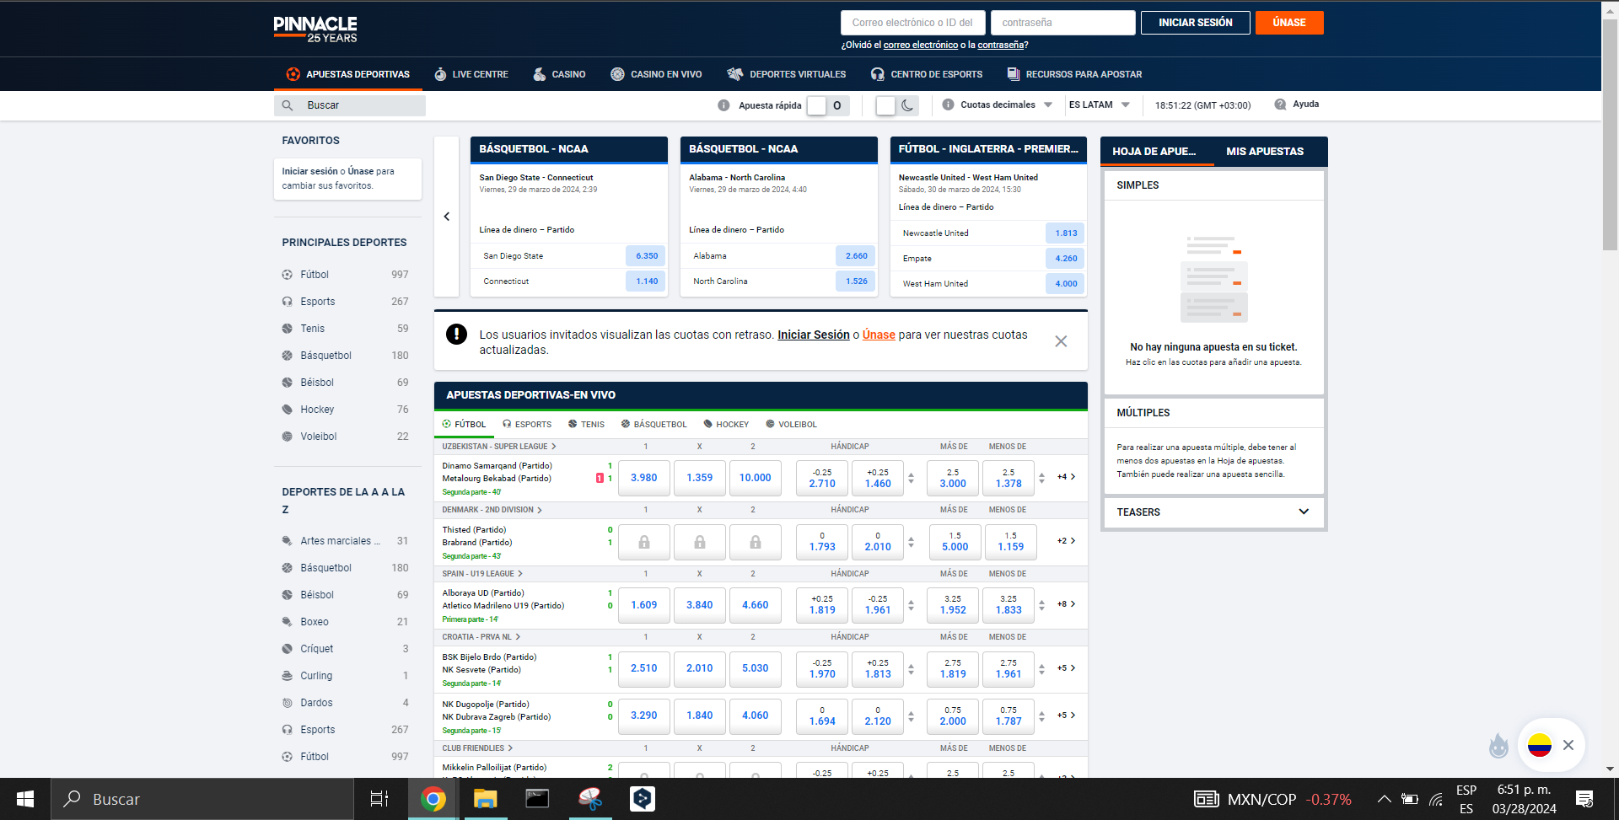Screen dimensions: 1619x820
Task: Select Connecticut odds 1.140
Action: (647, 281)
